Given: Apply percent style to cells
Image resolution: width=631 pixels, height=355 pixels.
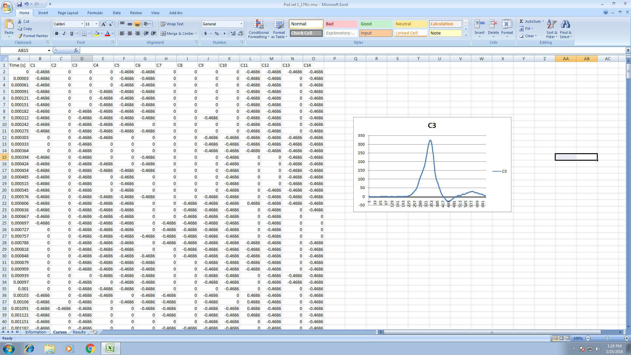Looking at the screenshot, I should [x=217, y=34].
